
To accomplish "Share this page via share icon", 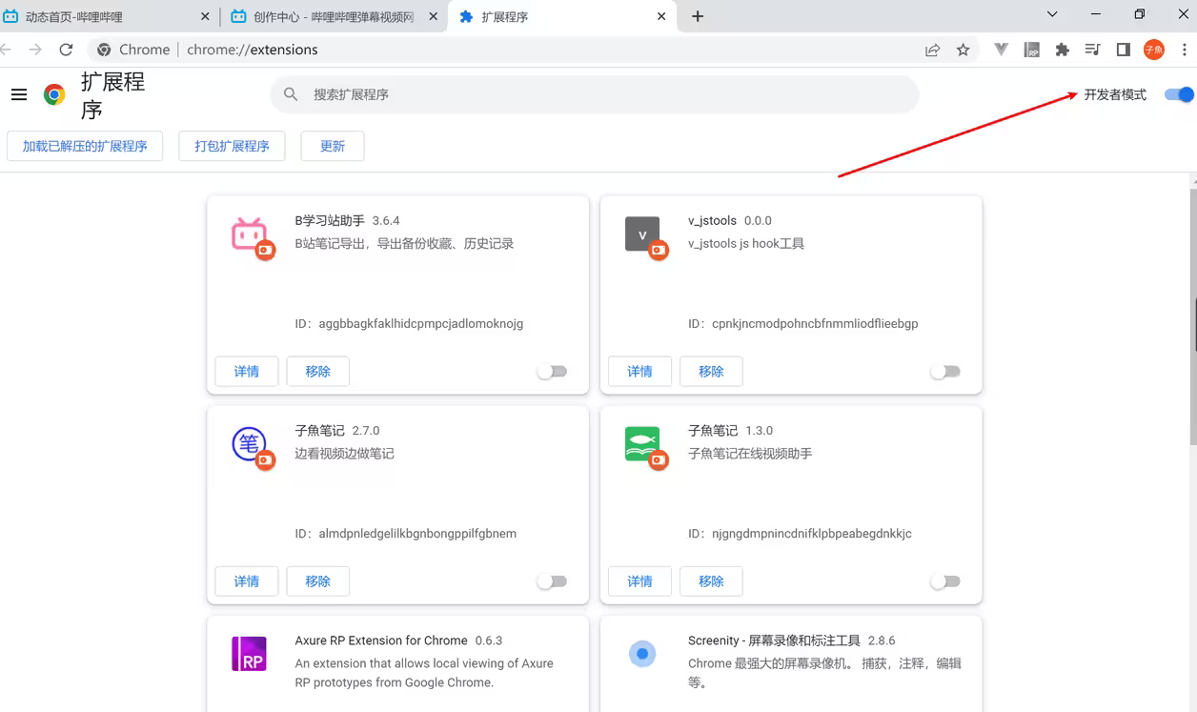I will [932, 50].
